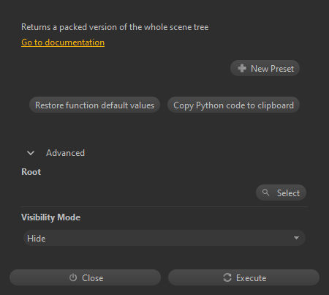Screen dimensions: 329x295
Task: Open the Visibility Mode dropdown showing Hide
Action: coord(164,238)
